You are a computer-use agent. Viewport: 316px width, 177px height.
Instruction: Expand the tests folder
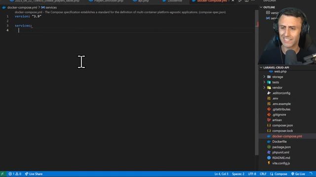point(264,82)
